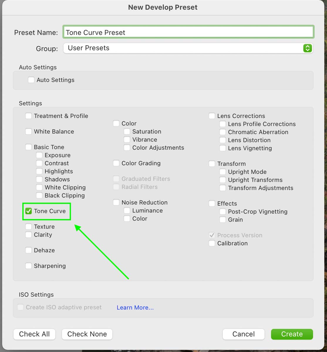Tick the Sharpening checkbox
This screenshot has width=327, height=352.
(28, 266)
